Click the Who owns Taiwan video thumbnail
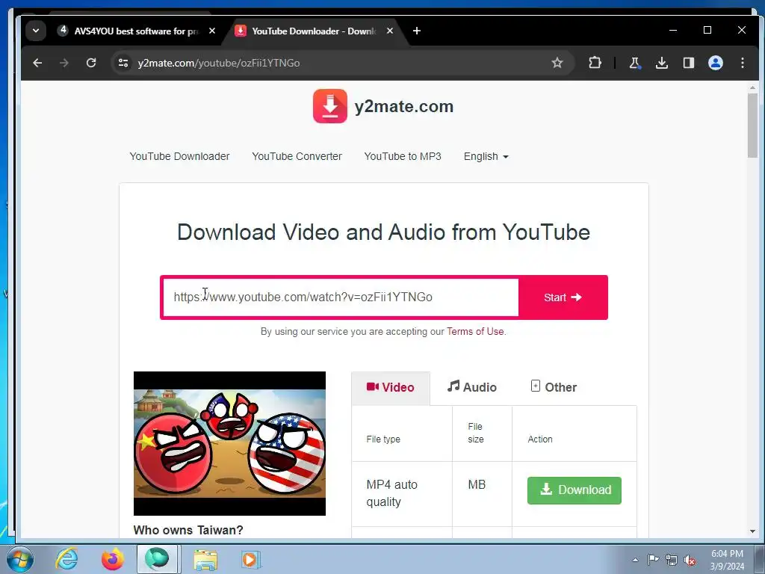The width and height of the screenshot is (765, 574). (x=229, y=443)
